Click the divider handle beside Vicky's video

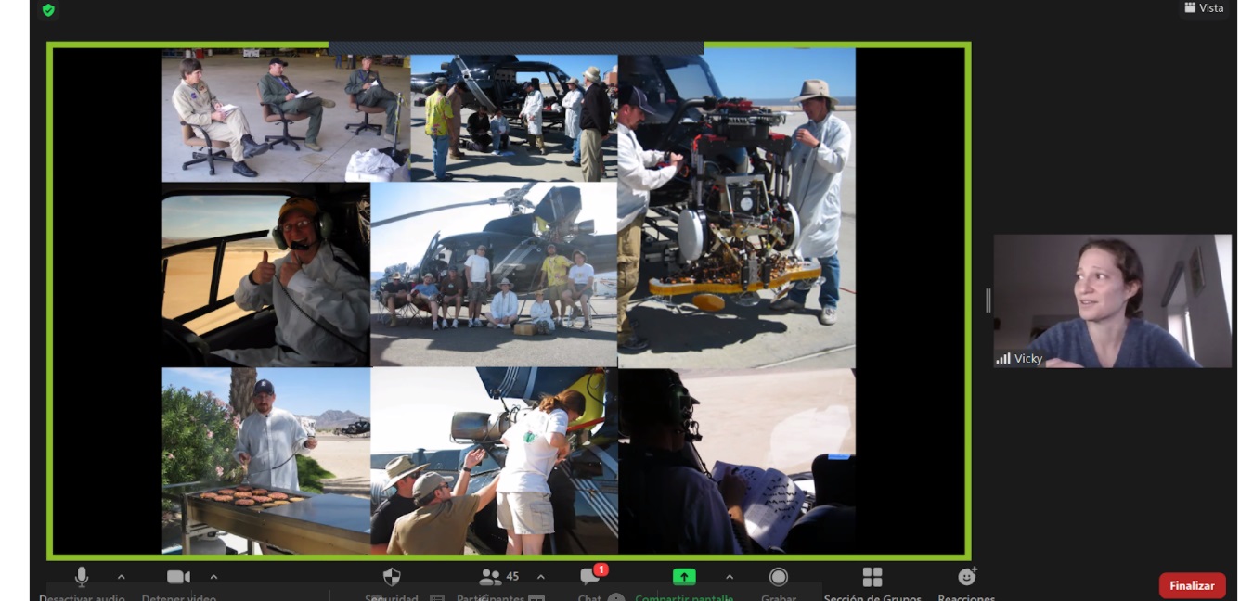988,300
